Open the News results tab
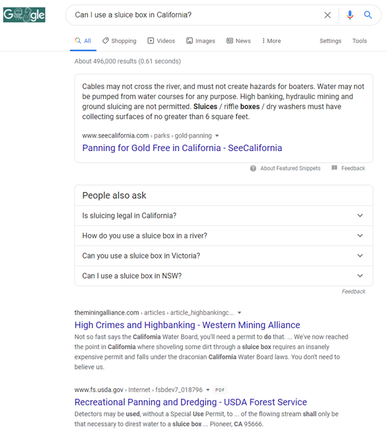This screenshot has width=387, height=434. click(x=238, y=41)
